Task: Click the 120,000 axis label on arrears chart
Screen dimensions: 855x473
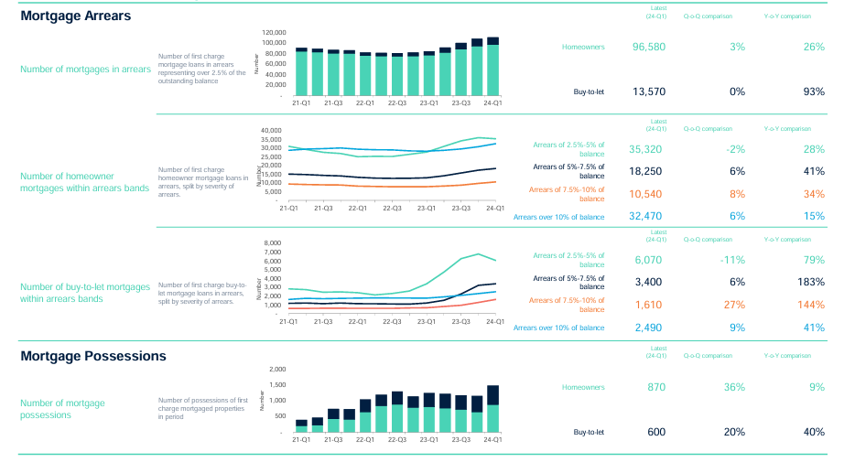Action: (x=275, y=33)
